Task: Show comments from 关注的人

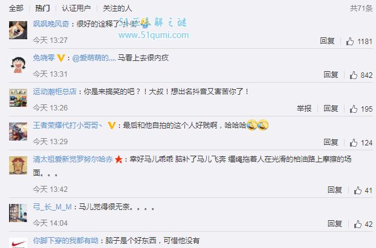Action: [117, 8]
